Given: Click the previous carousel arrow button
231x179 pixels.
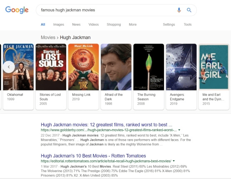Looking at the screenshot, I should point(9,67).
